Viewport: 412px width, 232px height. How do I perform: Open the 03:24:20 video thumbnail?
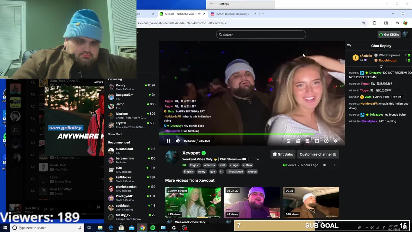(x=252, y=203)
